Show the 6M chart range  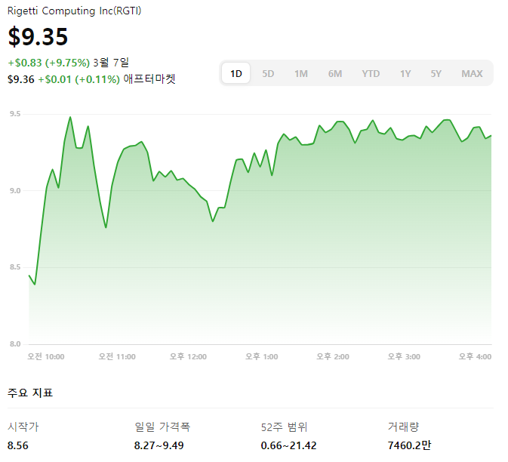[x=334, y=73]
